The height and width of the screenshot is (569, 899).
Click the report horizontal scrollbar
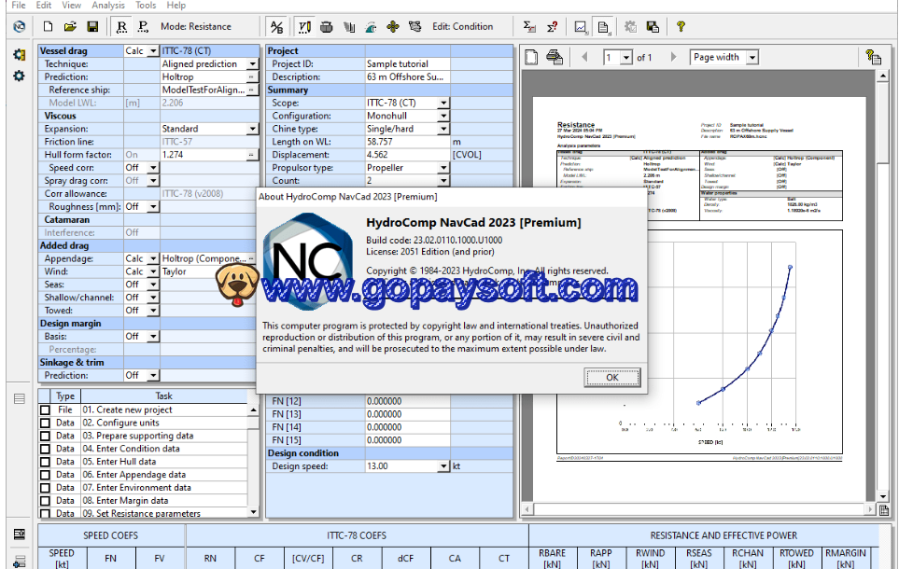click(x=699, y=508)
